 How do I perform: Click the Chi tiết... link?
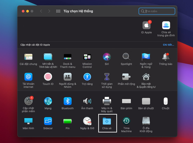(168, 45)
